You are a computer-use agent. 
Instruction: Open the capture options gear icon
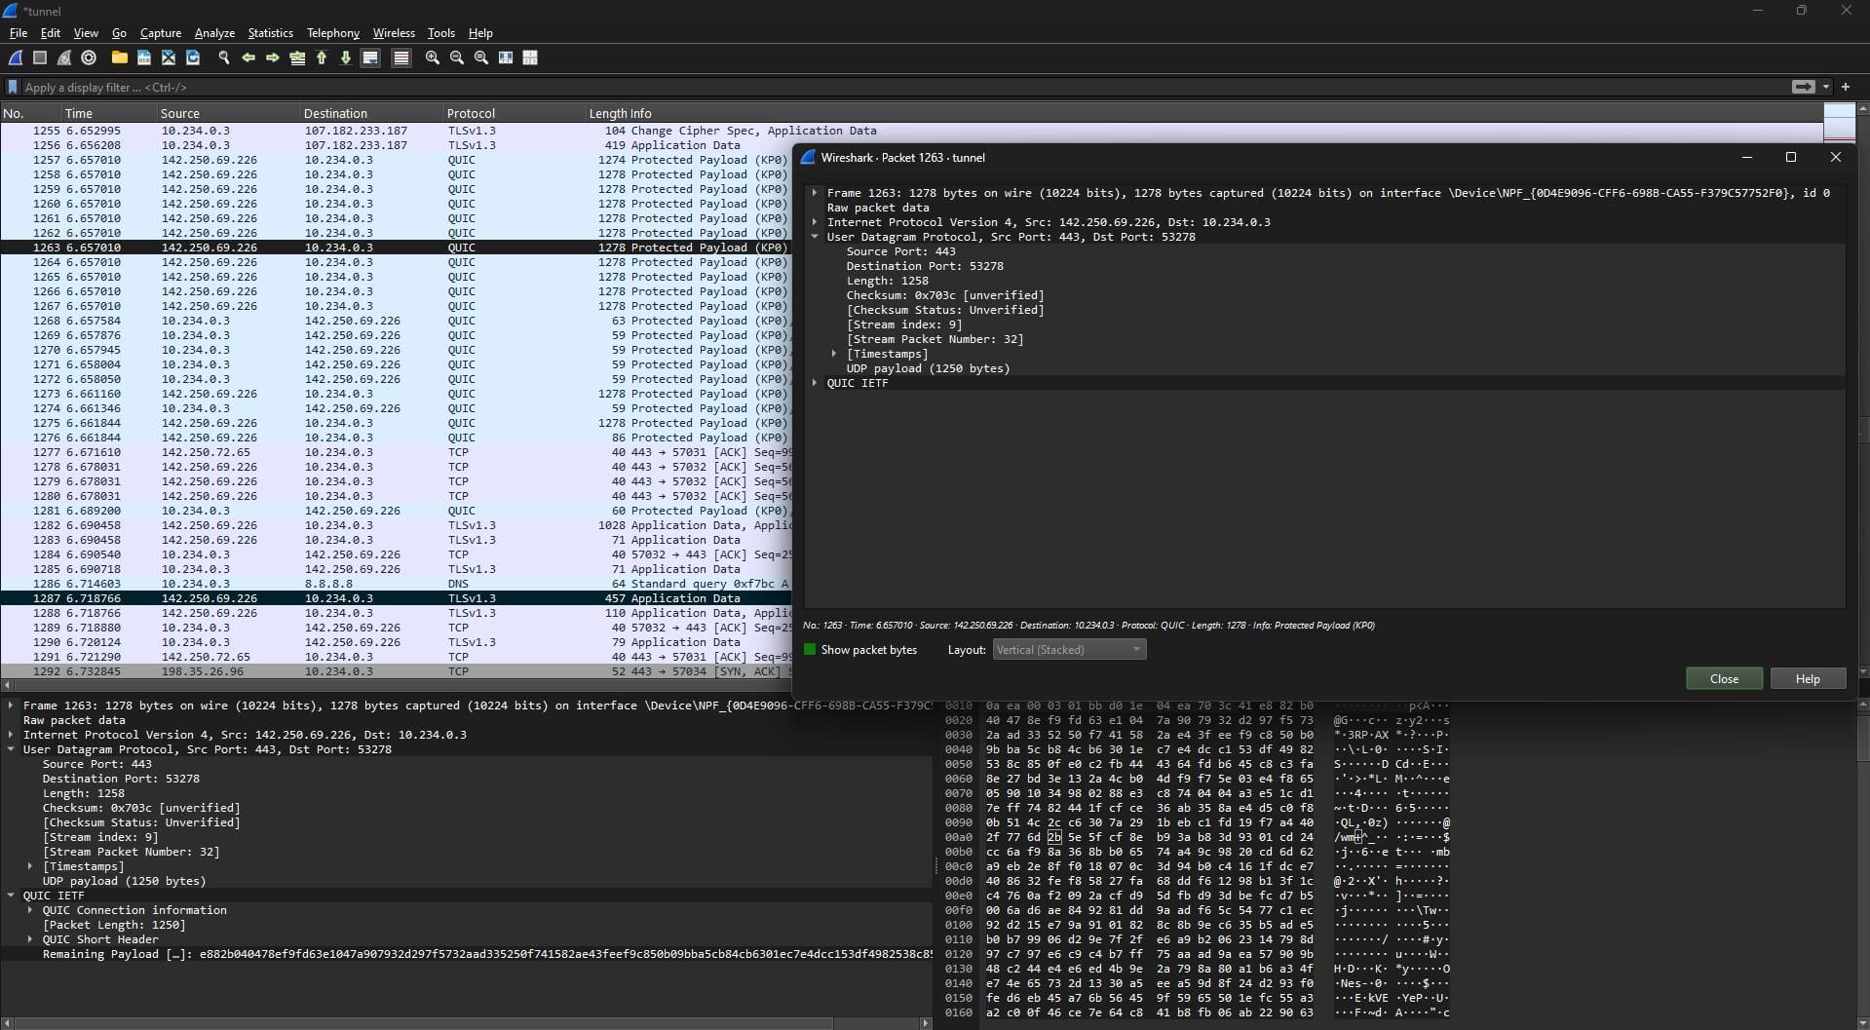(x=89, y=57)
